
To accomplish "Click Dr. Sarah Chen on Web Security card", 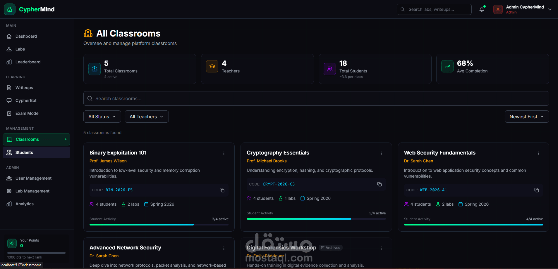I will [x=418, y=161].
